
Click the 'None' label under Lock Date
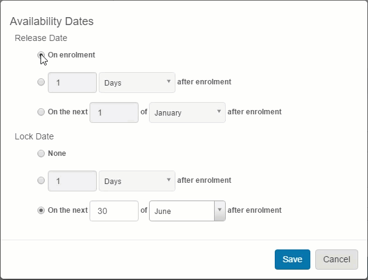pos(57,153)
